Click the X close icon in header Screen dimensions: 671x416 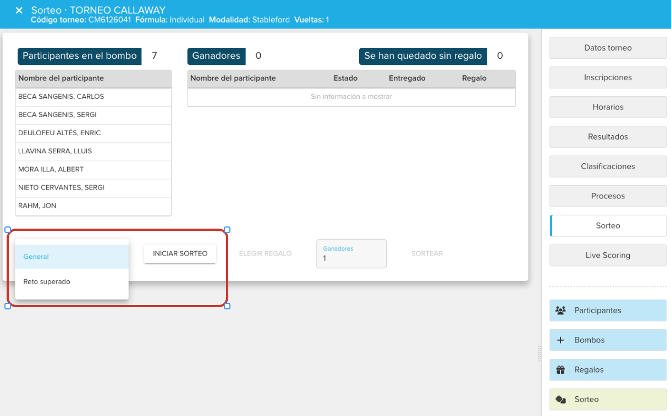(19, 10)
